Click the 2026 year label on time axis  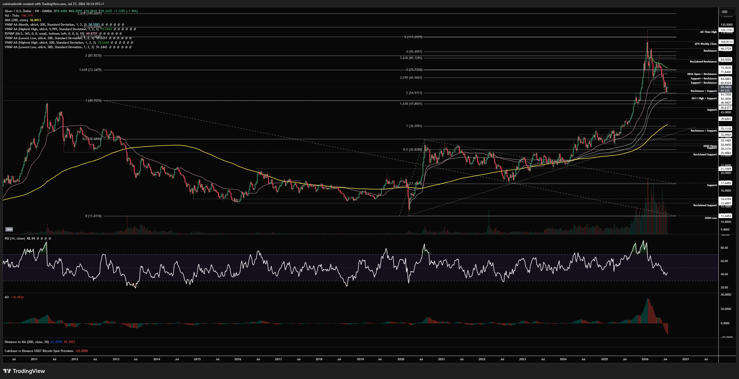coord(645,359)
